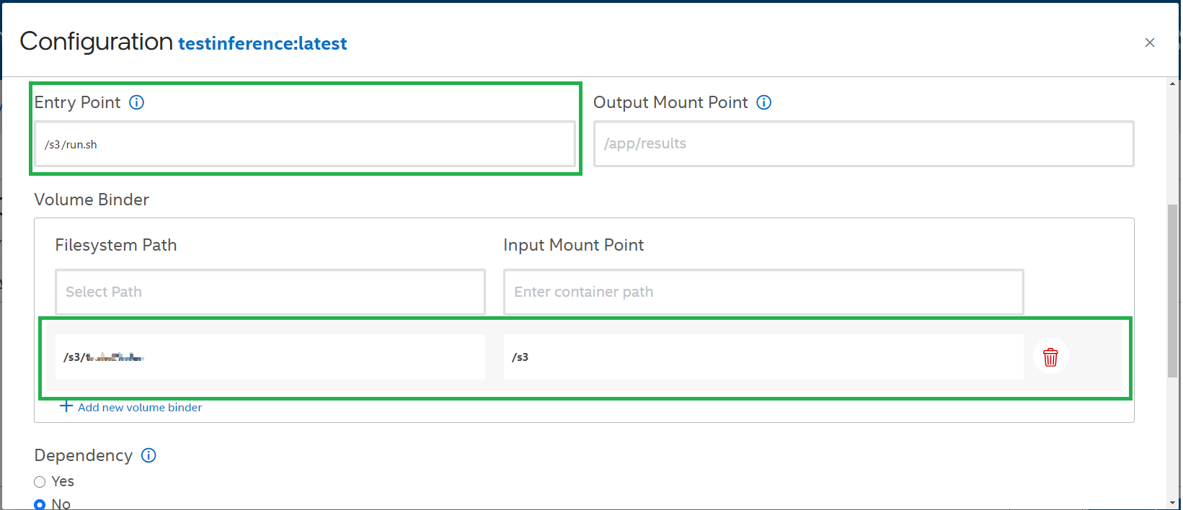The image size is (1183, 510).
Task: Click the Entry Point info icon
Action: click(136, 102)
